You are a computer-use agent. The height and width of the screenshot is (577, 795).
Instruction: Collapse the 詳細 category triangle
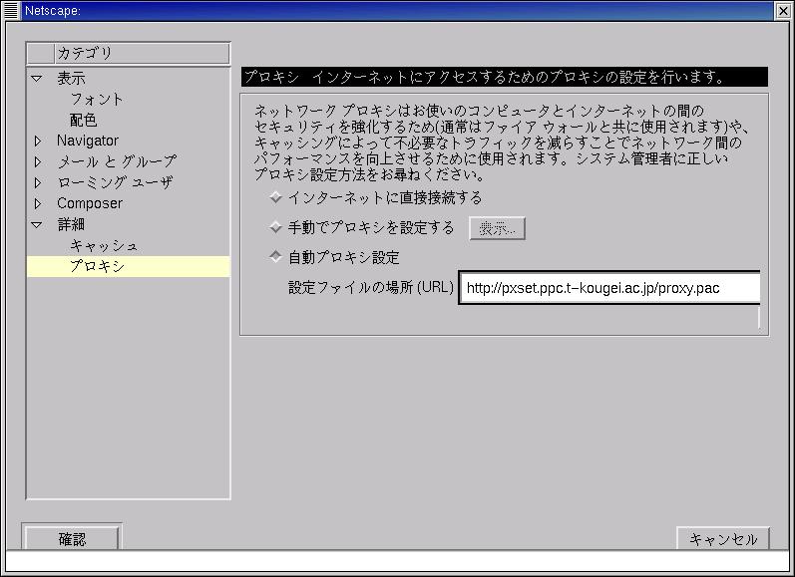tap(37, 224)
